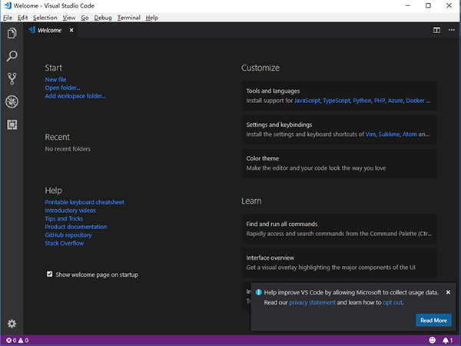Open the Selection menu
The image size is (461, 346).
pyautogui.click(x=45, y=17)
